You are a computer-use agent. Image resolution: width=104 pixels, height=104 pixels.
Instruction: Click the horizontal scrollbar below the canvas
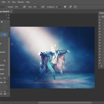point(65,103)
